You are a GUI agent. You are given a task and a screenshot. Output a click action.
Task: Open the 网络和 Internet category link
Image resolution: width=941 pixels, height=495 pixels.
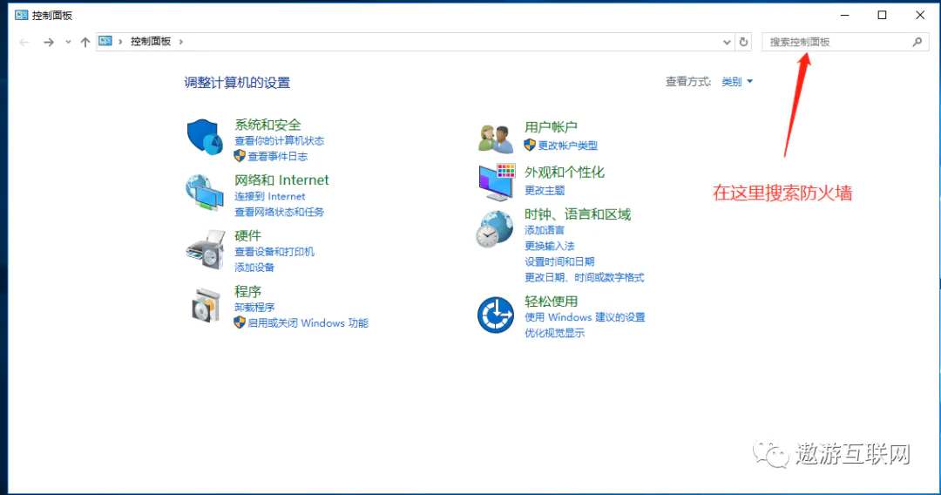coord(281,180)
